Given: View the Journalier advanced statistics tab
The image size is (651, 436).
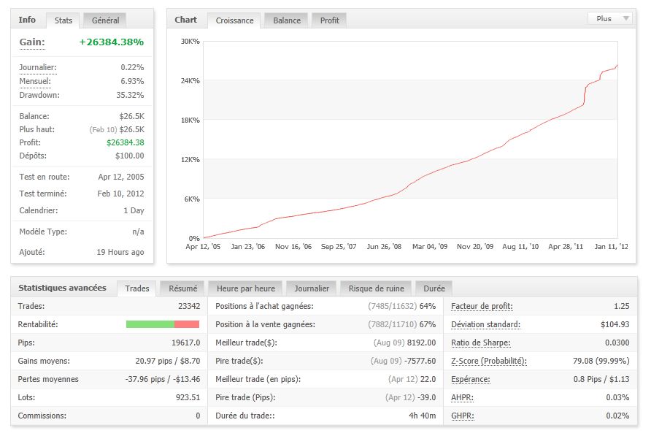Looking at the screenshot, I should tap(312, 288).
